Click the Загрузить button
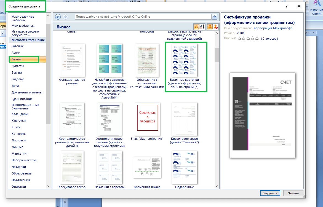 point(270,193)
